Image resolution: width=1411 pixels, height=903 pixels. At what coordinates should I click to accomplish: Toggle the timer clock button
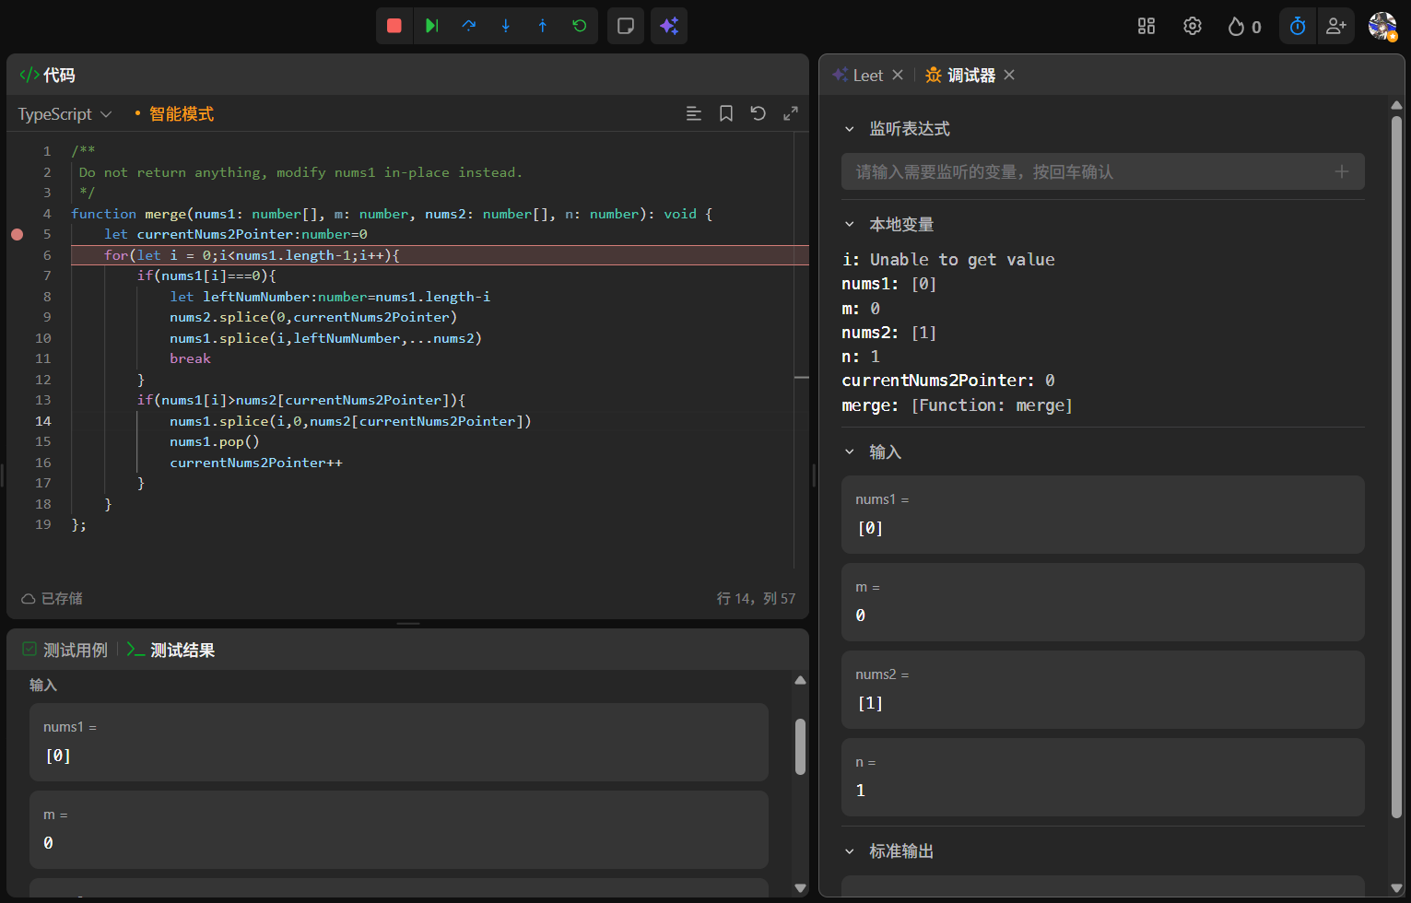[1298, 26]
